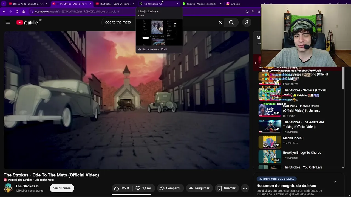Open the more actions three-dot menu
This screenshot has width=351, height=197.
[x=245, y=188]
